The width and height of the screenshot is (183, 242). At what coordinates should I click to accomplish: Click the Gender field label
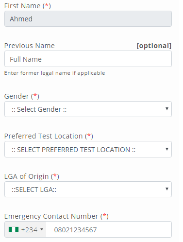[22, 96]
